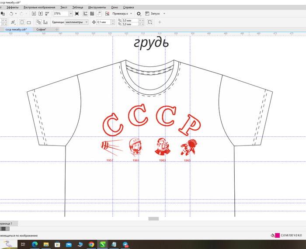306x249 pixels.
Task: Open the Растровые изображения menu
Action: click(39, 7)
